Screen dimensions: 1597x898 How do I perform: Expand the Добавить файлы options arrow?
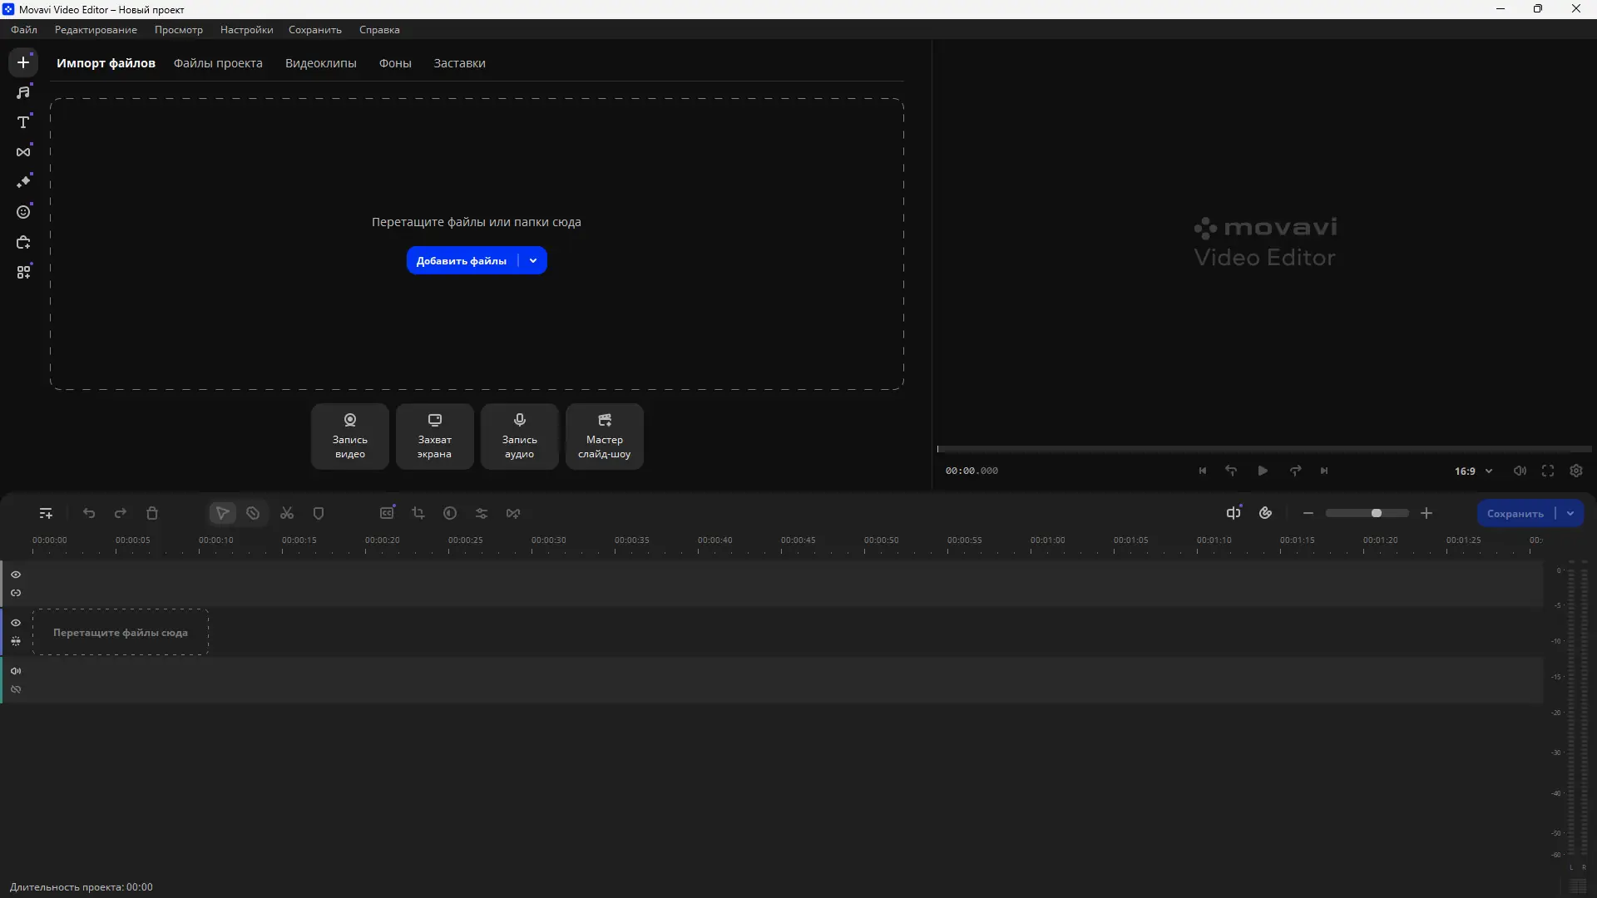[533, 260]
